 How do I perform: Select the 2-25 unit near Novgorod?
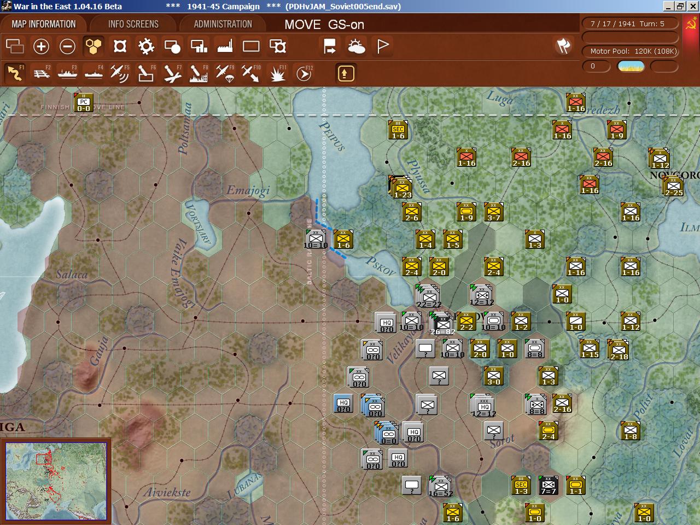[673, 186]
